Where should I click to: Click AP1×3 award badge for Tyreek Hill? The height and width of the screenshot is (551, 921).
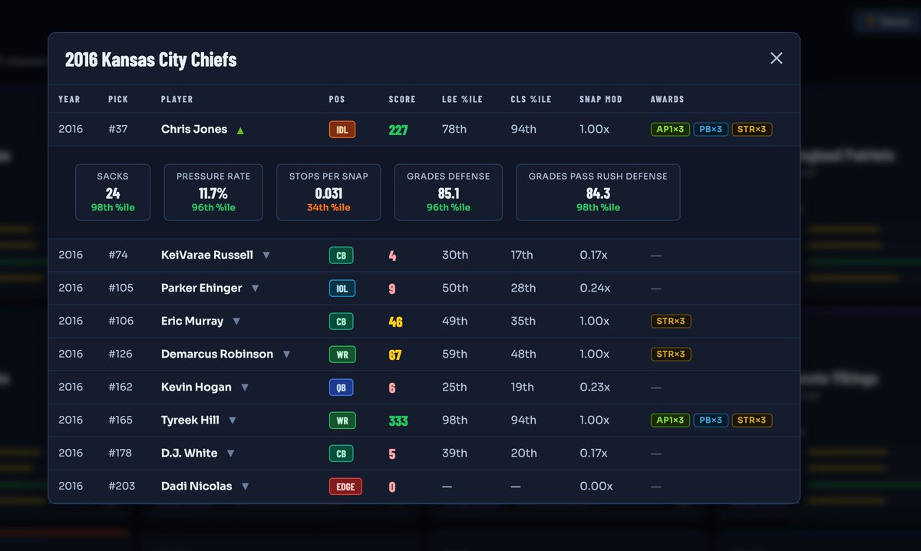pyautogui.click(x=670, y=420)
